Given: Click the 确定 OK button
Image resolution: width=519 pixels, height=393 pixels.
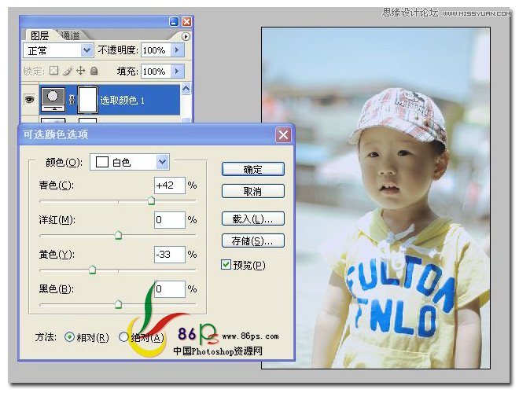Looking at the screenshot, I should [x=253, y=169].
